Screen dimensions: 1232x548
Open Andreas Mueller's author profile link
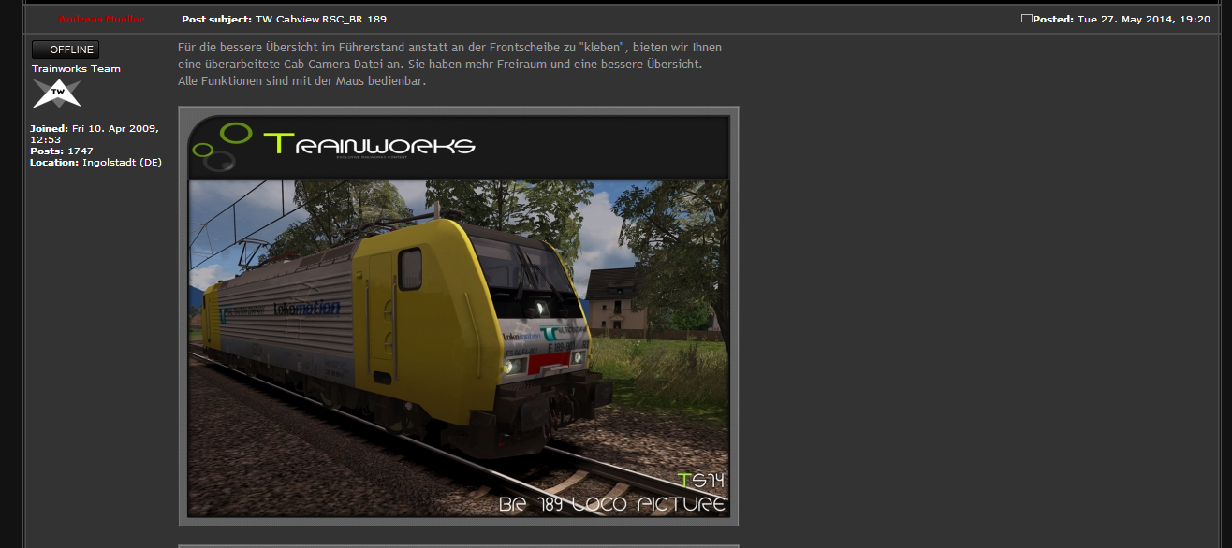point(101,19)
